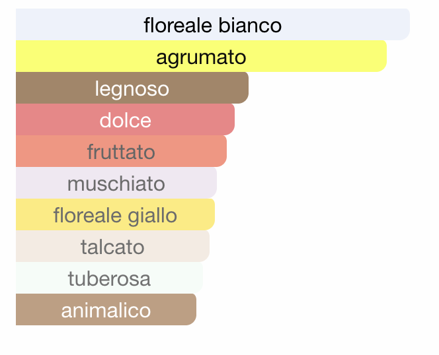Click the salmon fruttato bar

121,151
